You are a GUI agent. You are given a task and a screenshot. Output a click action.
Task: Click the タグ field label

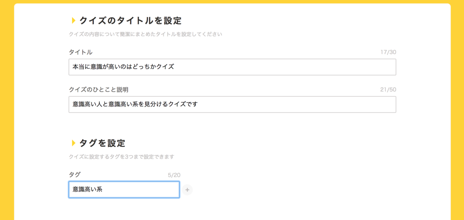click(75, 174)
